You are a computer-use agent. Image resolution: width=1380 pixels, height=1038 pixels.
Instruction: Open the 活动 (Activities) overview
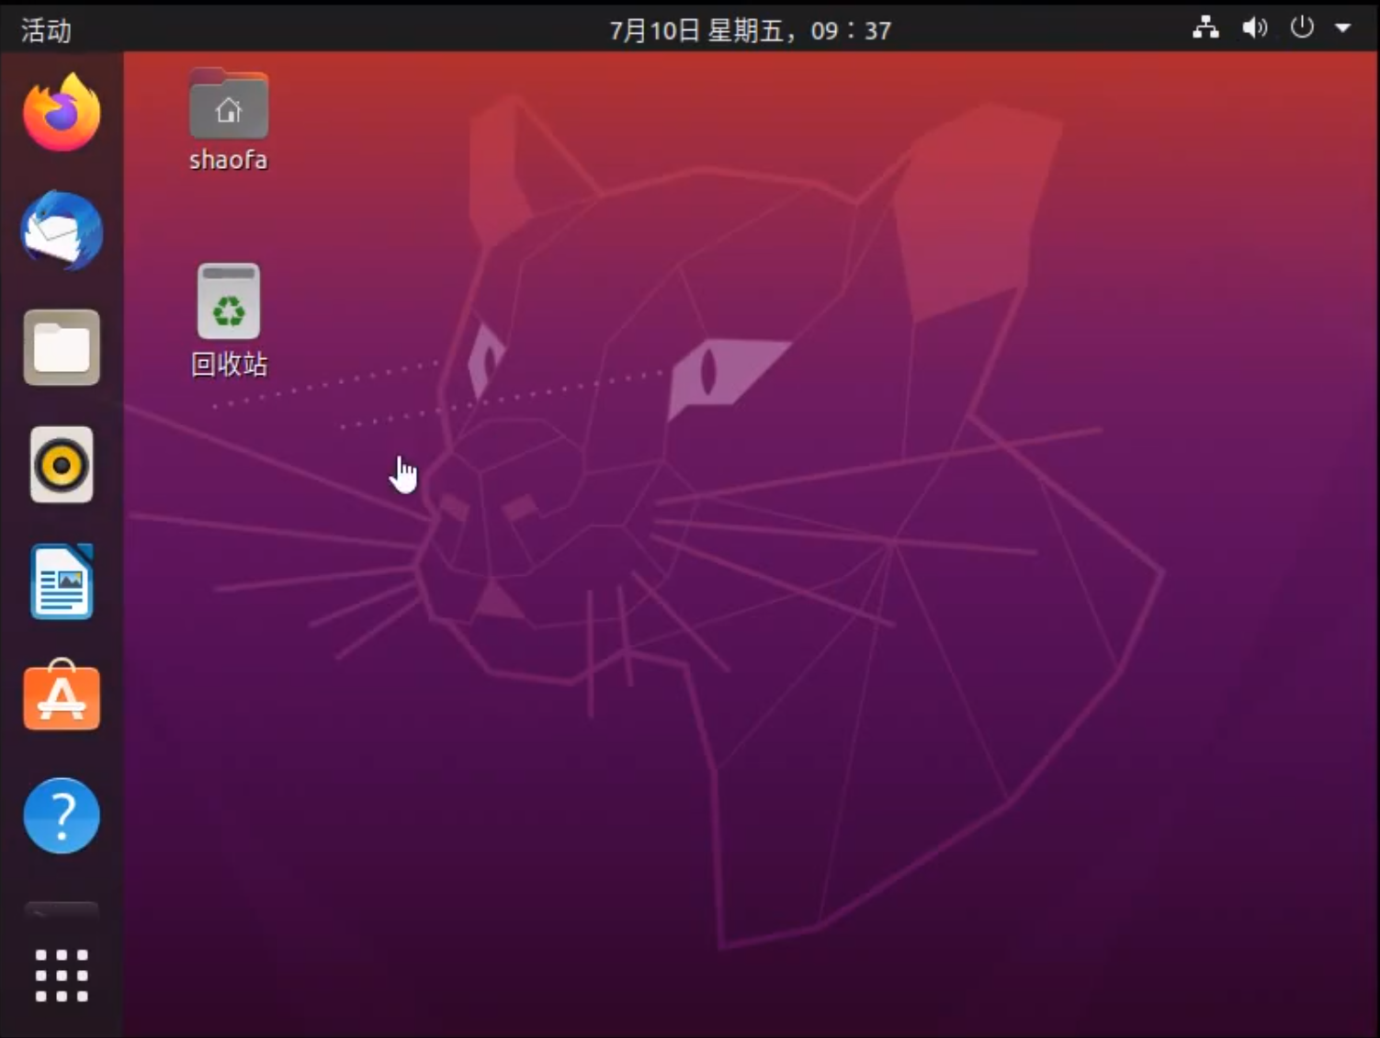point(43,29)
